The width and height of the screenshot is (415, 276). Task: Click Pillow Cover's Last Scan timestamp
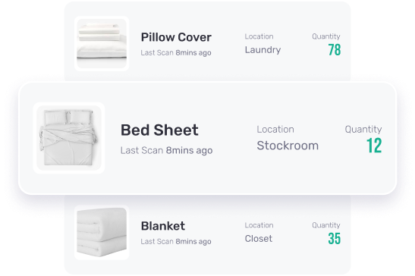pyautogui.click(x=176, y=52)
